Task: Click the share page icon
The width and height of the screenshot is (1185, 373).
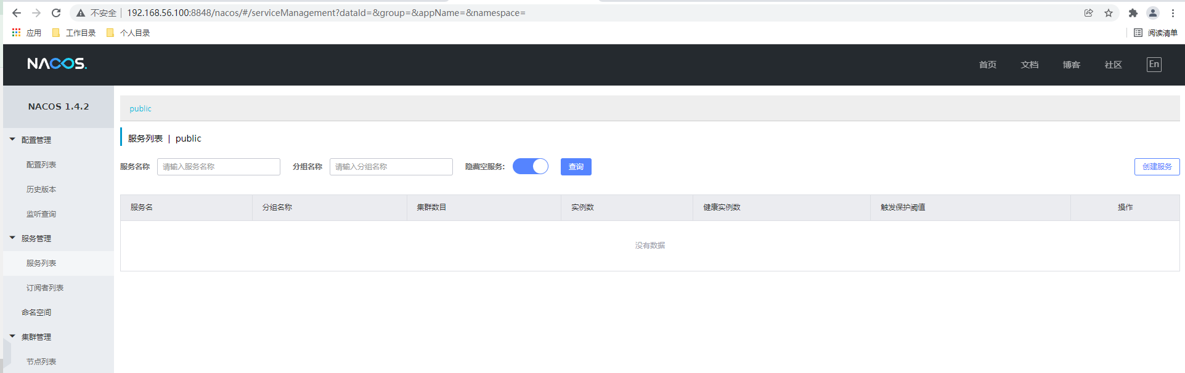Action: pos(1089,13)
